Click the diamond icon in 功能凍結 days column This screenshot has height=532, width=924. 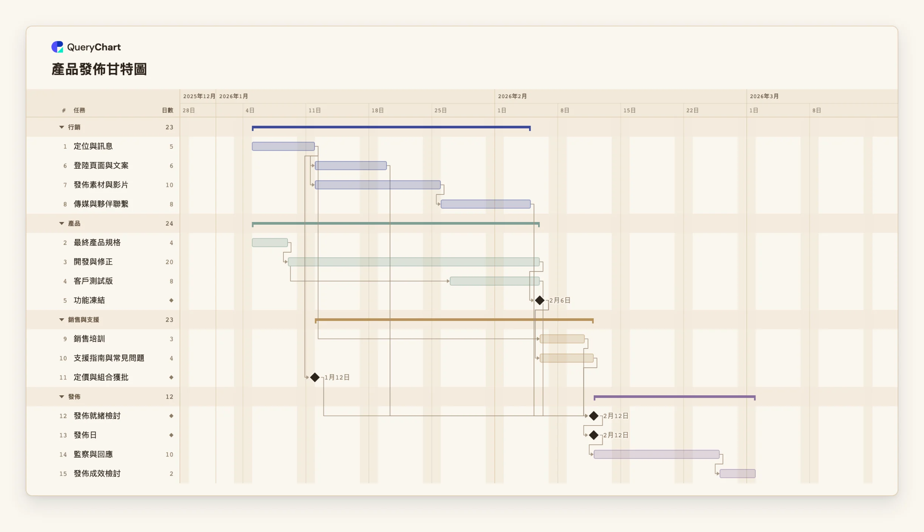[171, 301]
